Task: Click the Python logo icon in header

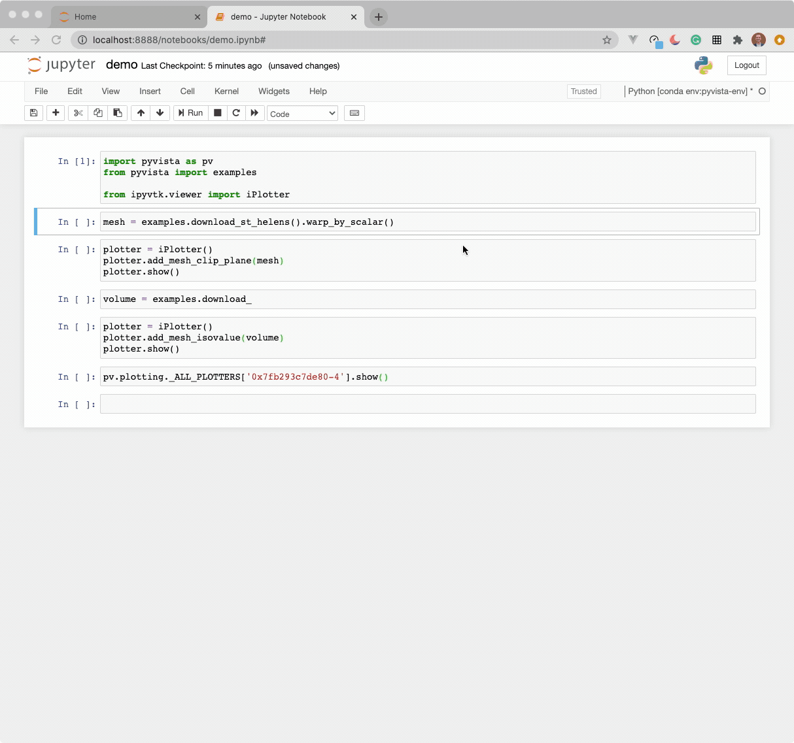Action: click(x=704, y=65)
